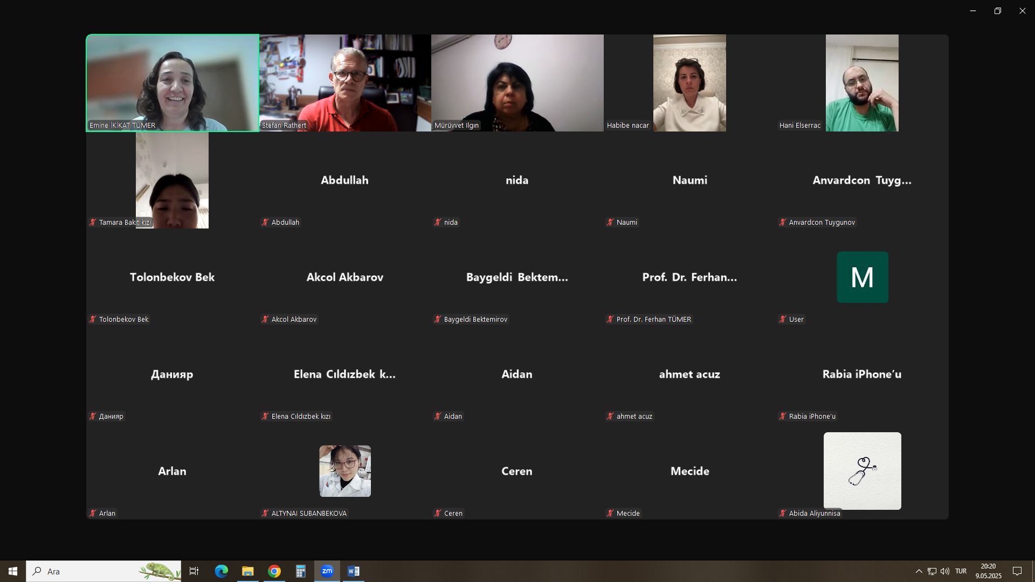
Task: Click muted mic icon beside Abdullah
Action: [x=265, y=222]
